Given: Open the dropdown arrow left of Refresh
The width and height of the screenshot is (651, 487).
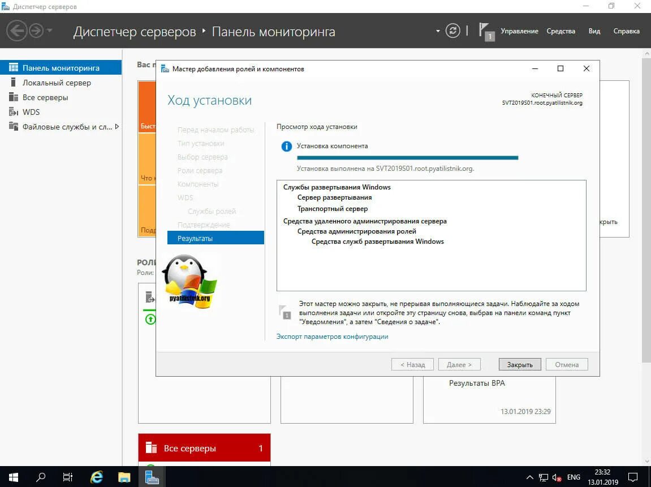Looking at the screenshot, I should pos(438,31).
